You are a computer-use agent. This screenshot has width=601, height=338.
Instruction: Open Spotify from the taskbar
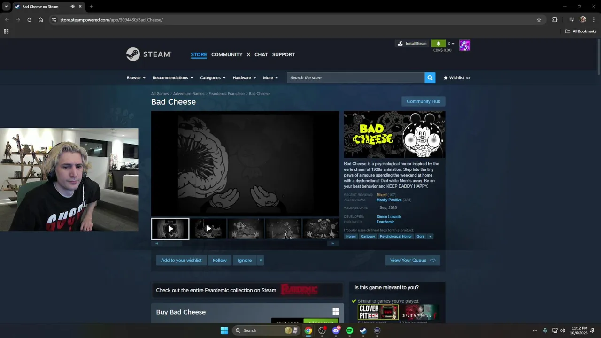pyautogui.click(x=349, y=330)
